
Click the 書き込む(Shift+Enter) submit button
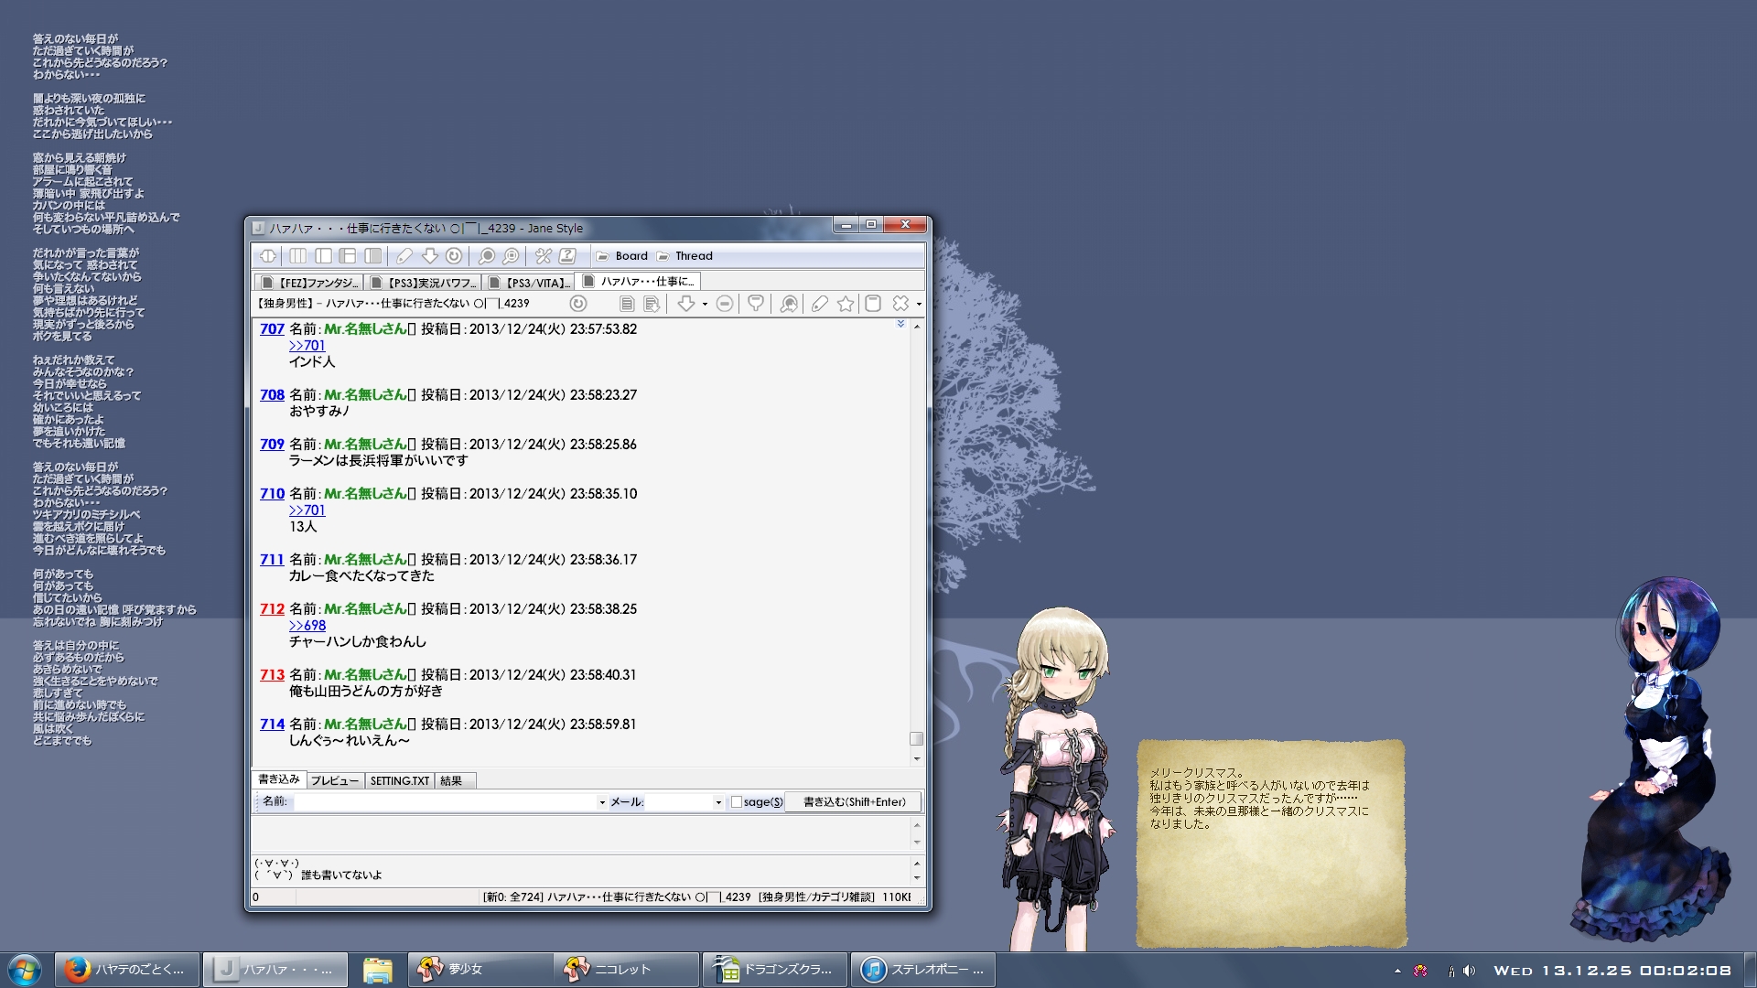(854, 802)
